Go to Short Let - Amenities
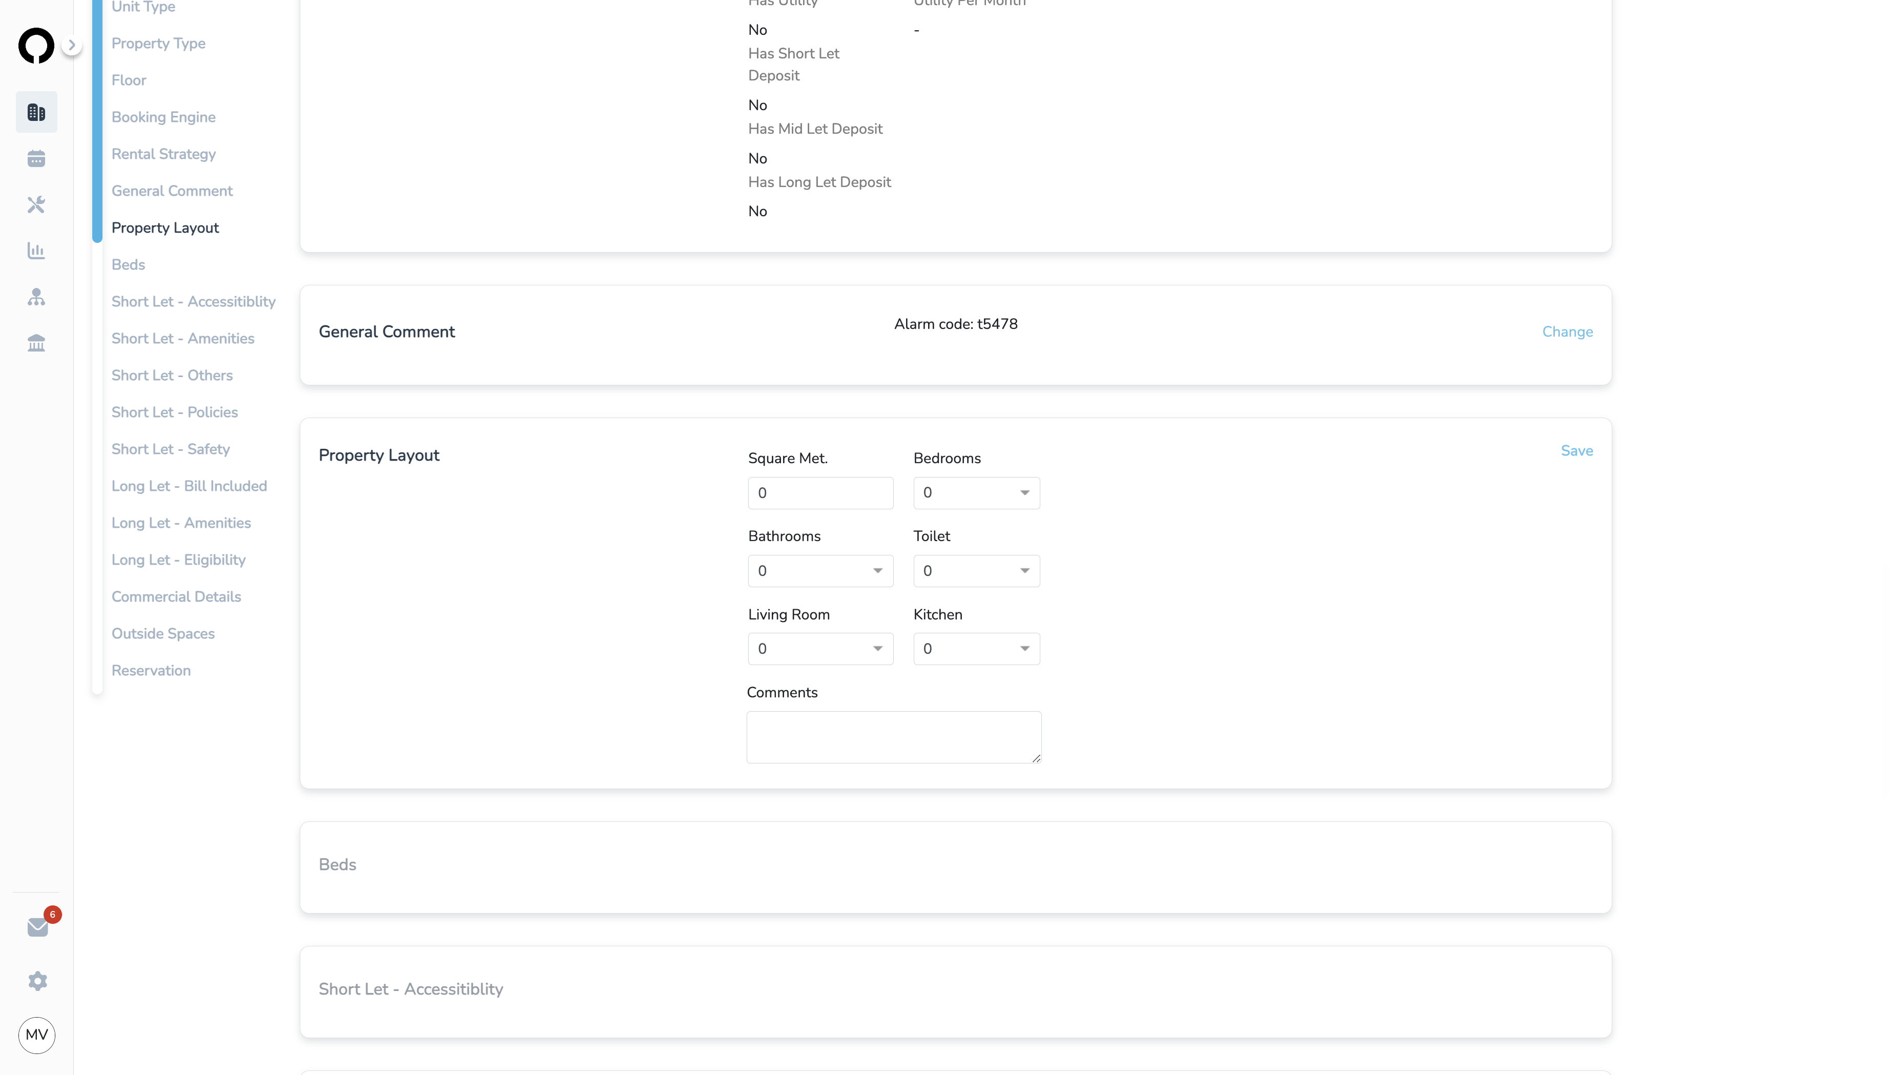Image resolution: width=1891 pixels, height=1075 pixels. click(183, 339)
